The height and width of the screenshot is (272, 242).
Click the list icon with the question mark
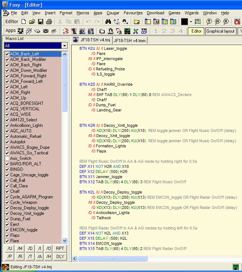tap(165, 22)
